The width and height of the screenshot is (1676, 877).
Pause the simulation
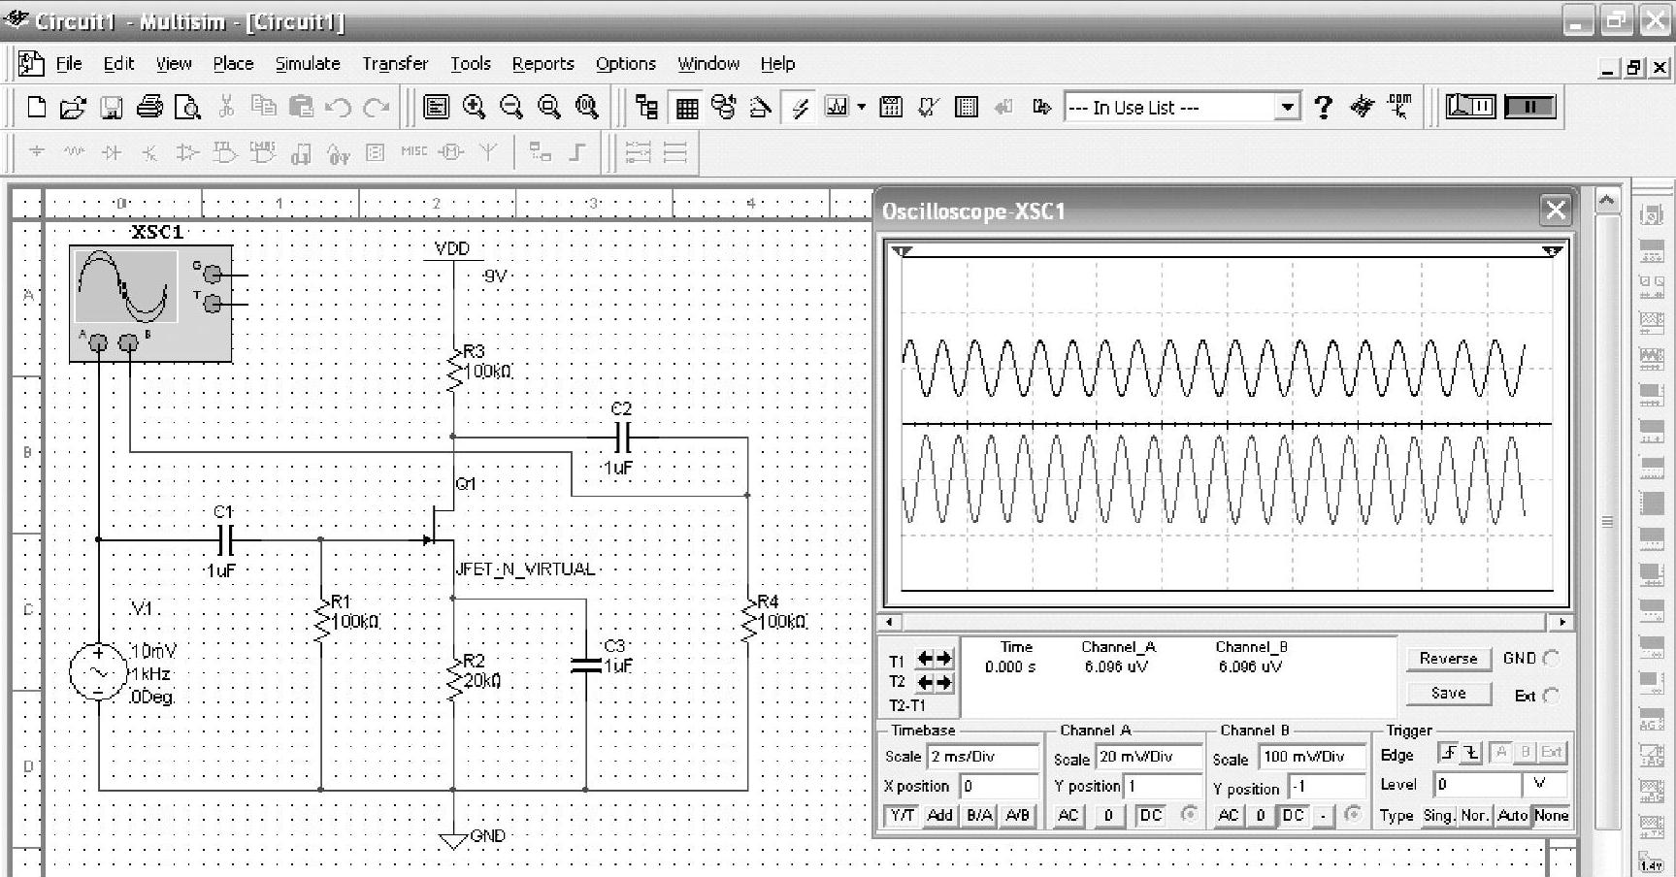1529,107
